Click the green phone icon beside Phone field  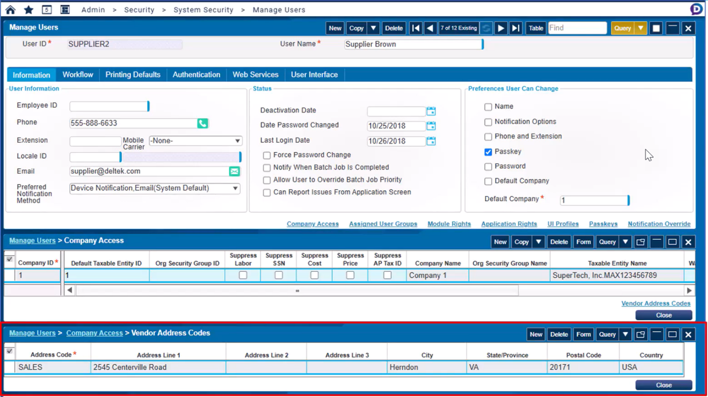202,123
